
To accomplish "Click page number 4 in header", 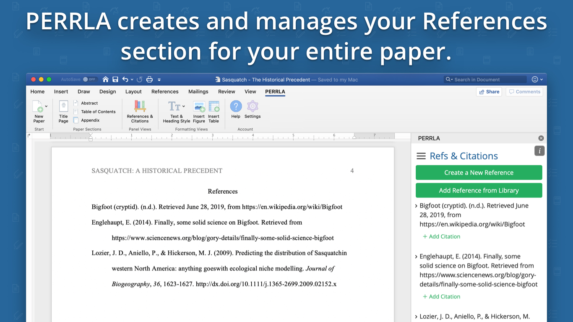I will click(x=352, y=171).
